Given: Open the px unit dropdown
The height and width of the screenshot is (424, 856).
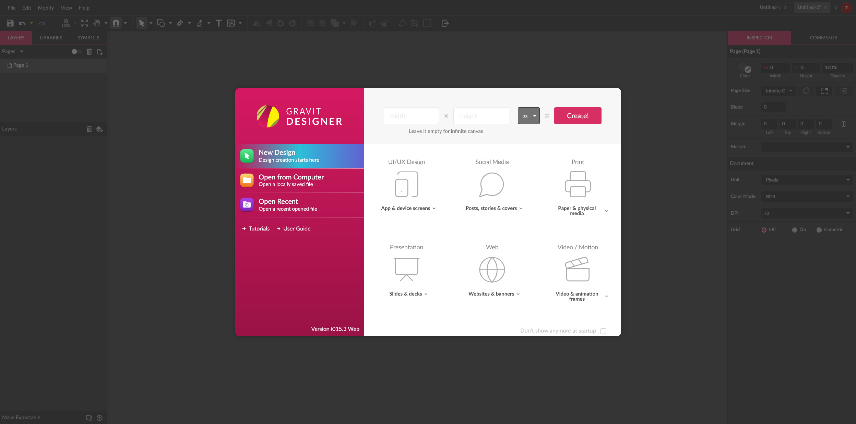Looking at the screenshot, I should point(528,116).
